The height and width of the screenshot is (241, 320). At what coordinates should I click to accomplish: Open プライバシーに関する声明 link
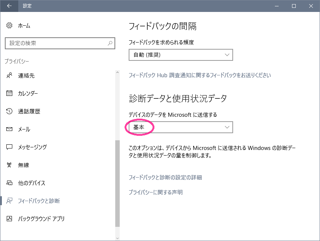[x=156, y=192]
